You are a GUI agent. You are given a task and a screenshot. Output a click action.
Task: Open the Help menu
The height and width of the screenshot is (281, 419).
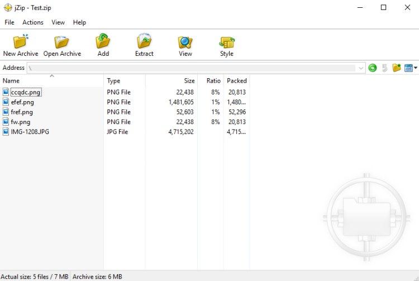(x=79, y=22)
